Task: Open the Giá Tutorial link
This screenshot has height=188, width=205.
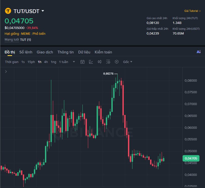Action: [x=192, y=11]
